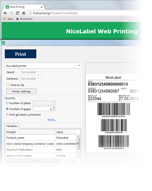Click the more... link
Image resolution: width=152 pixels, height=191 pixels.
[51, 120]
